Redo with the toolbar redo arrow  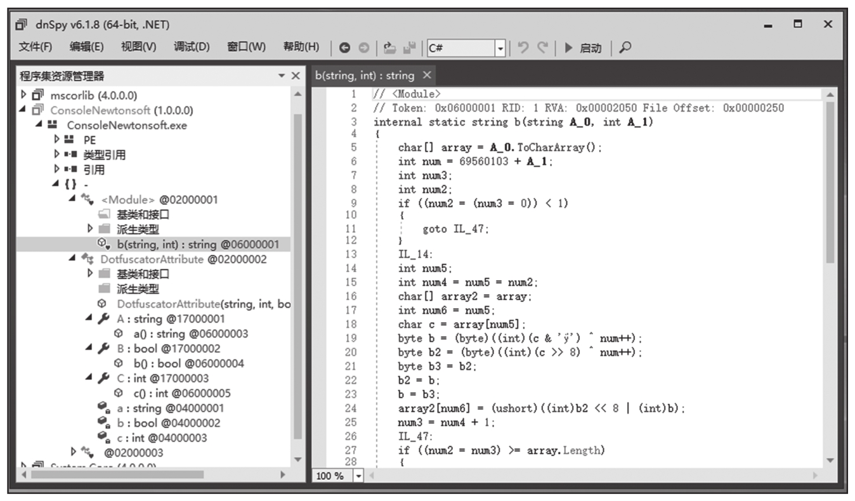point(542,48)
